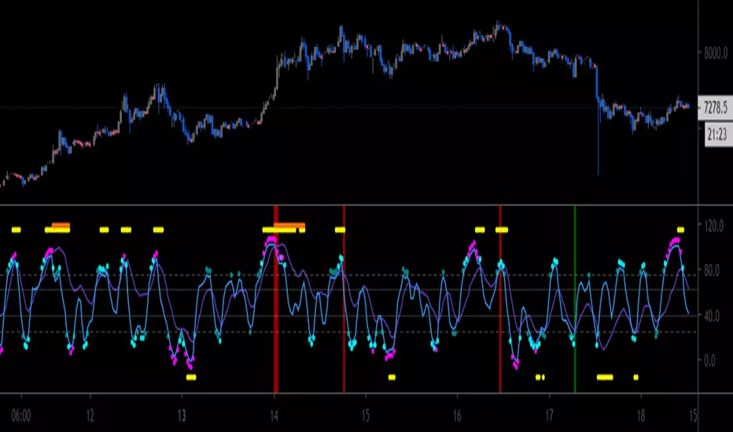733x432 pixels.
Task: Select date 13 on time axis
Action: click(x=182, y=416)
